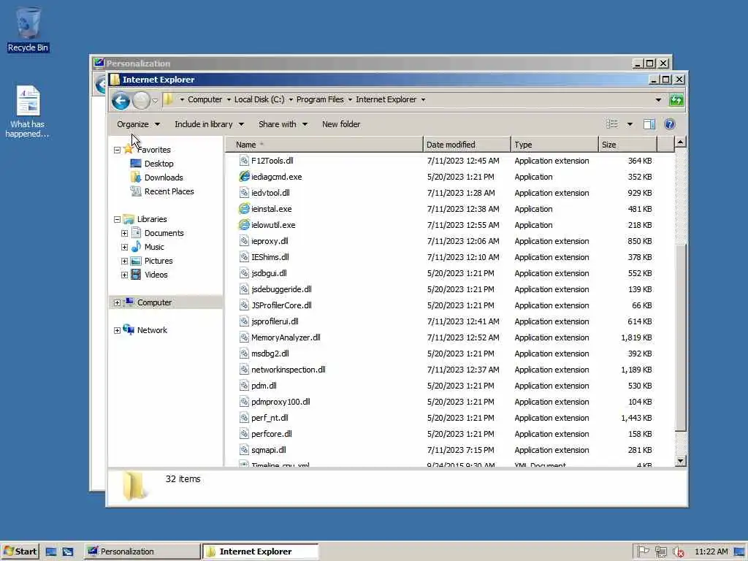Collapse the Favorites tree group
This screenshot has width=748, height=561.
(117, 150)
